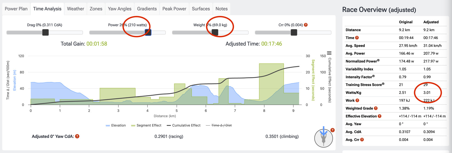Enable the Time Δ / Dist legend series
The image size is (452, 153).
pyautogui.click(x=219, y=125)
